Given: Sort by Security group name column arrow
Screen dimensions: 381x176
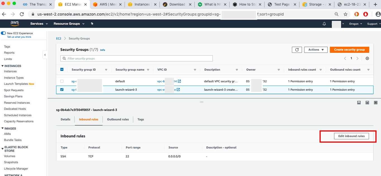Looking at the screenshot, I should pos(148,70).
